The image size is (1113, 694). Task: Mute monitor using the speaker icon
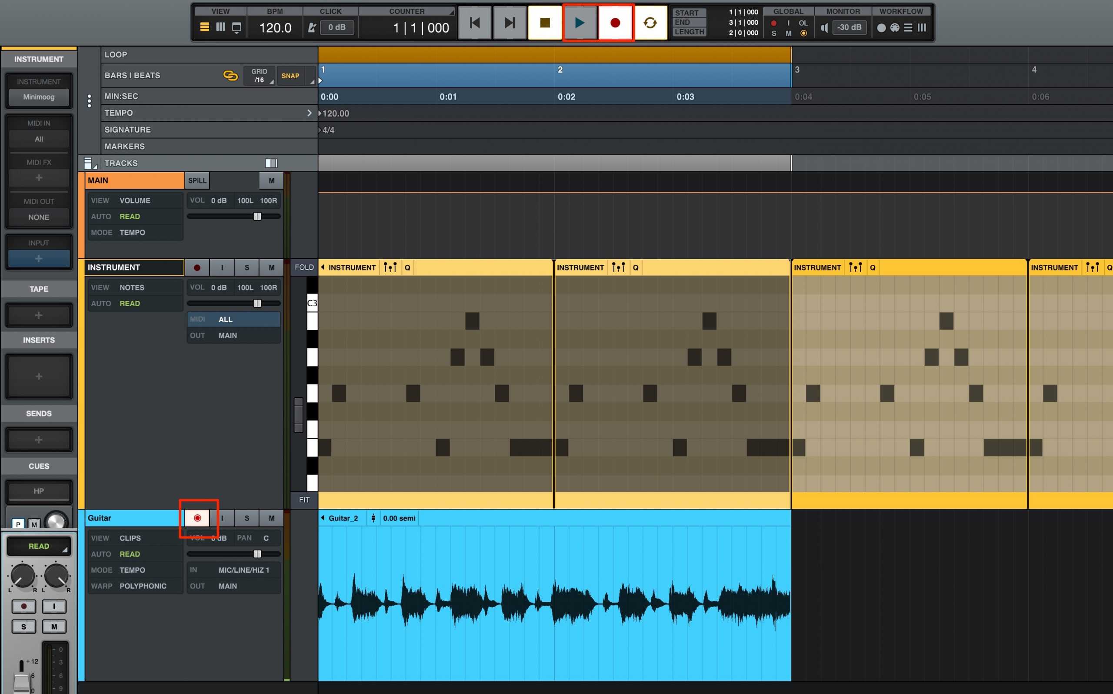coord(824,27)
